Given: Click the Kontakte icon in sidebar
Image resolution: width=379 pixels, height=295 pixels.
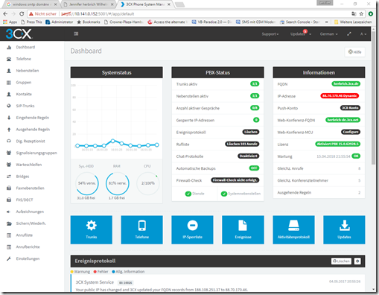Looking at the screenshot, I should click(9, 94).
